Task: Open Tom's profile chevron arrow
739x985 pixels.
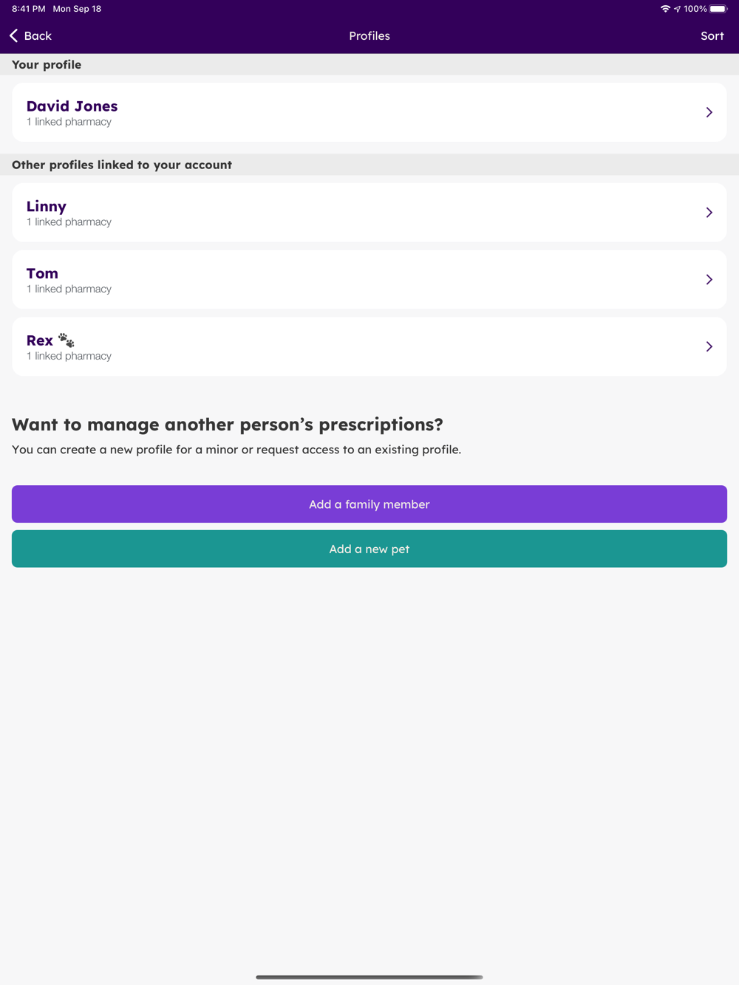Action: click(x=709, y=280)
